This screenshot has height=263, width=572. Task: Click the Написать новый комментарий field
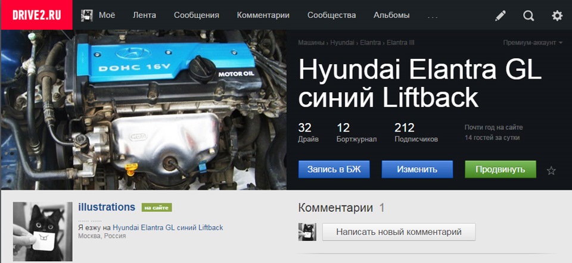[399, 232]
